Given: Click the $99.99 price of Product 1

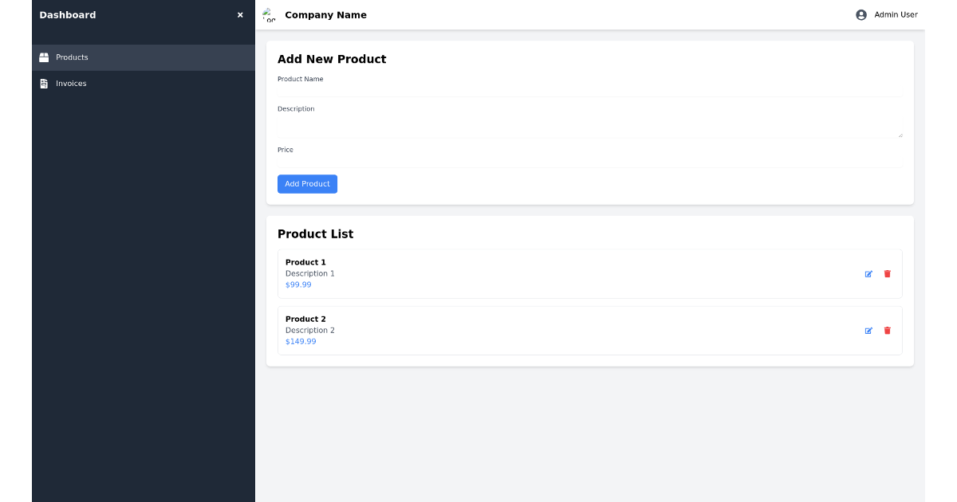Looking at the screenshot, I should 297,284.
